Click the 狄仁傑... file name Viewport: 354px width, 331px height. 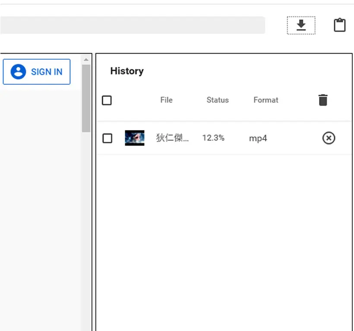172,138
